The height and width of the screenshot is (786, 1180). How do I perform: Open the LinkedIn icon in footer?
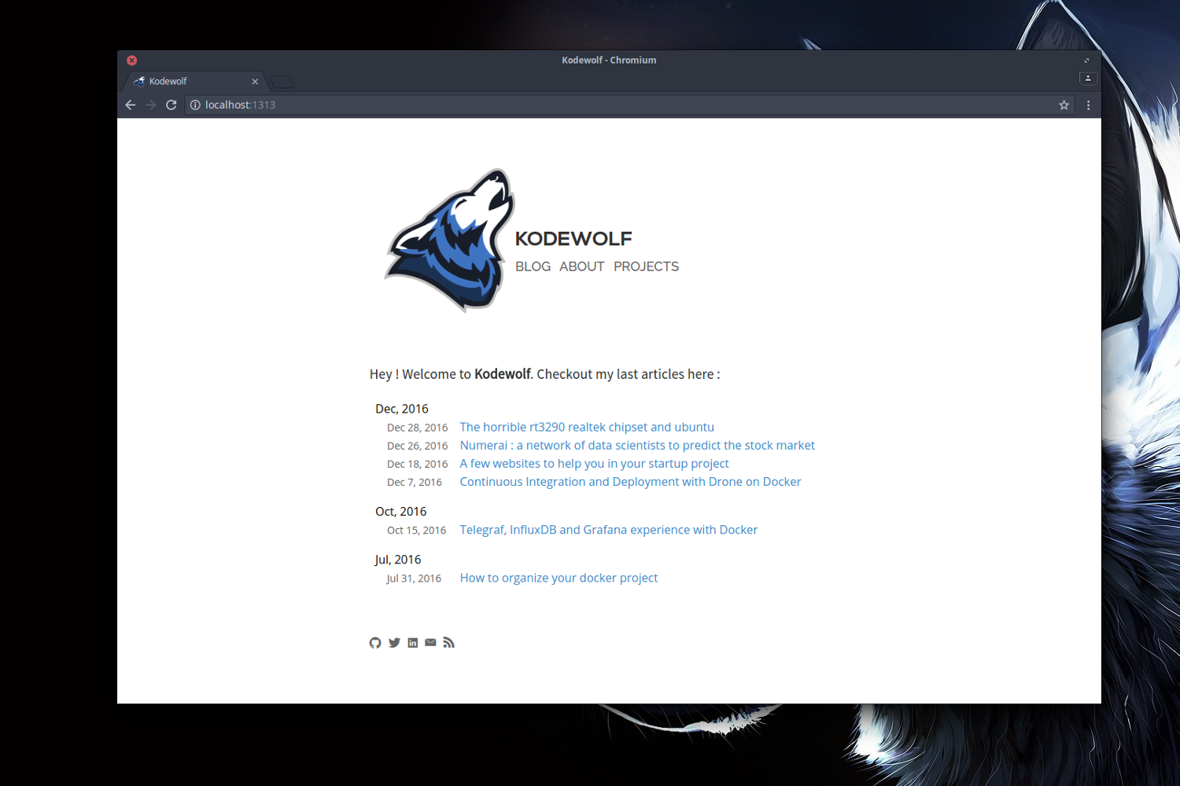[412, 643]
